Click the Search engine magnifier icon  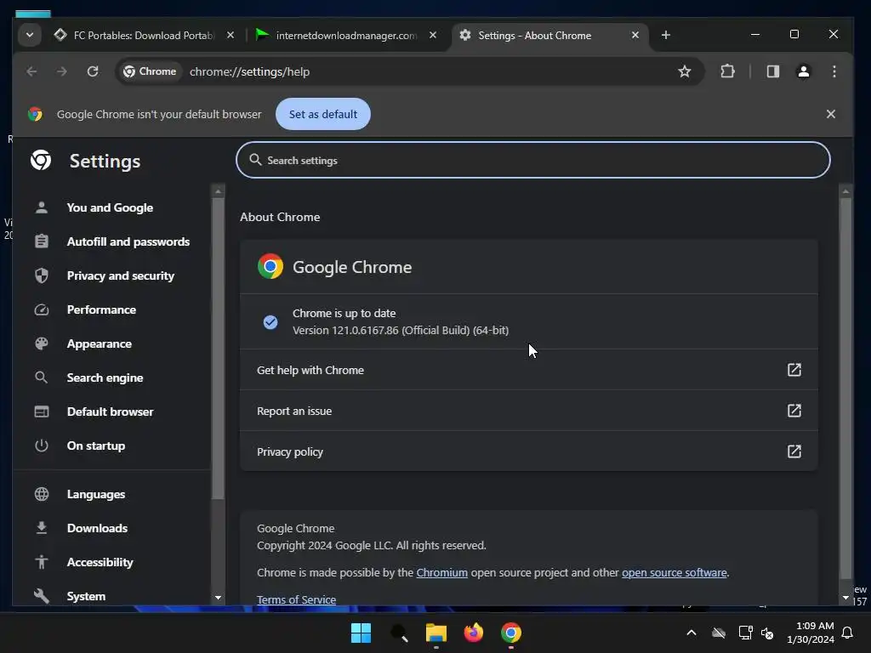42,378
